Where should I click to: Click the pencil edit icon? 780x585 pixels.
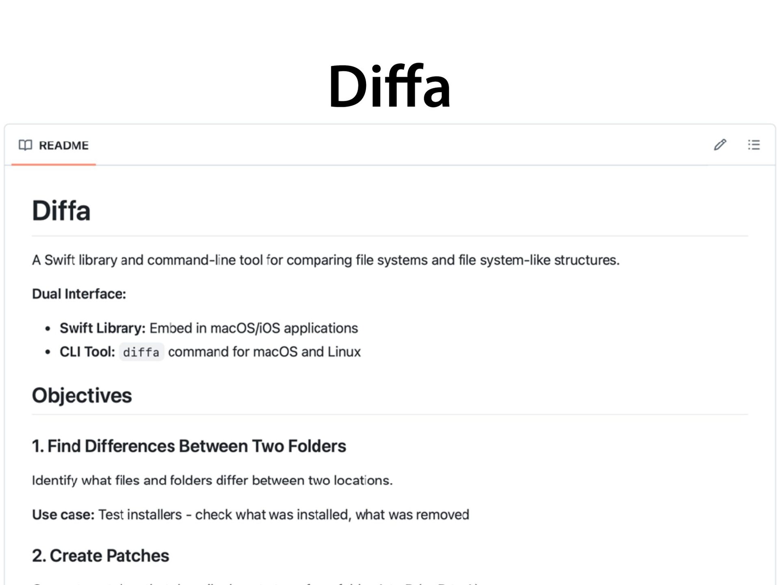pos(720,145)
